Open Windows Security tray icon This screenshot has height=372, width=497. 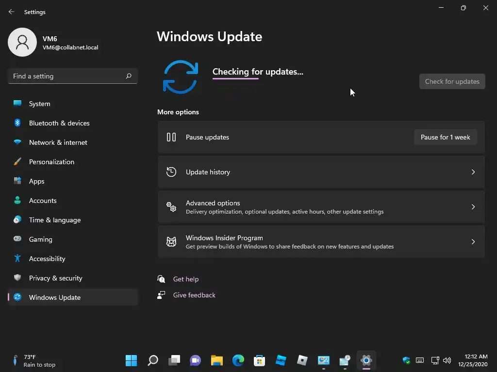click(406, 360)
